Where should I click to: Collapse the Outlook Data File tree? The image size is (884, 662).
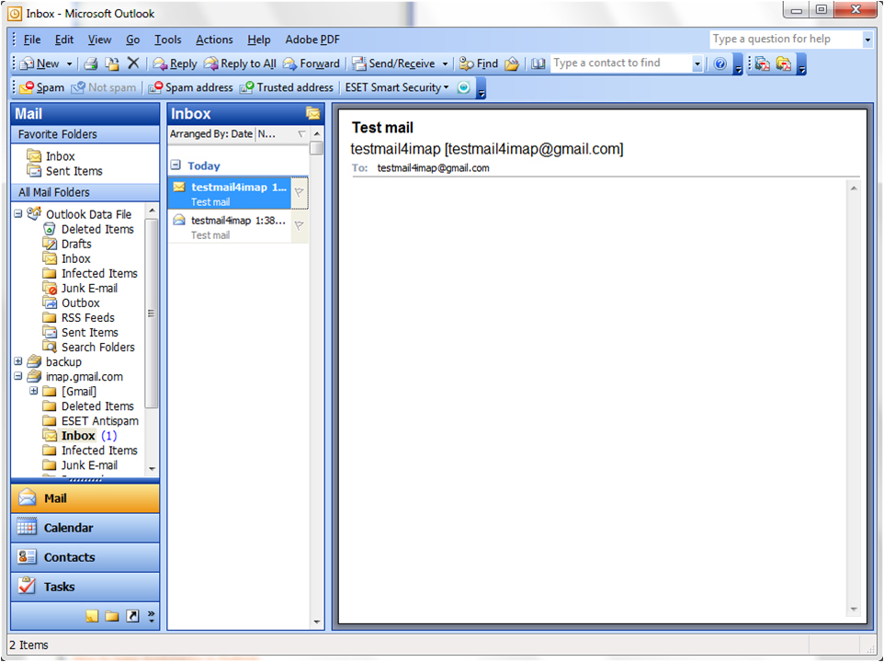pos(18,213)
